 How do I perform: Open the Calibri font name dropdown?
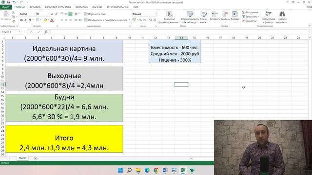point(35,14)
